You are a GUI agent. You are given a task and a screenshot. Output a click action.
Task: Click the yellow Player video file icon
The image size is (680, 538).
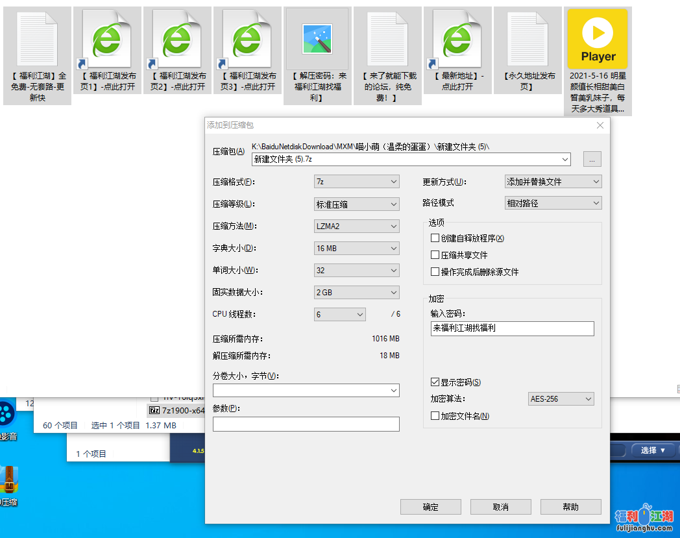pos(598,39)
